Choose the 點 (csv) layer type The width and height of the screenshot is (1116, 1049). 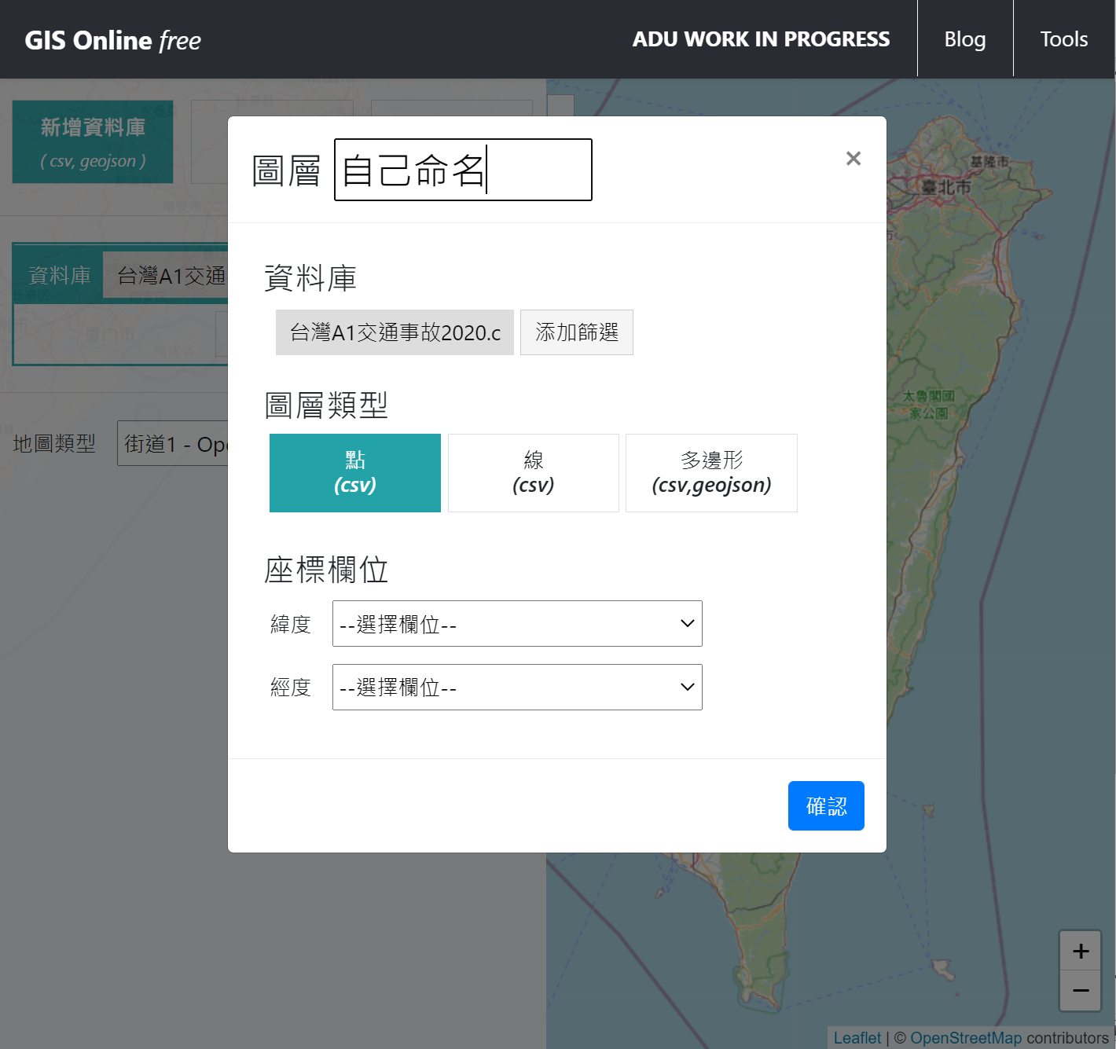(355, 473)
